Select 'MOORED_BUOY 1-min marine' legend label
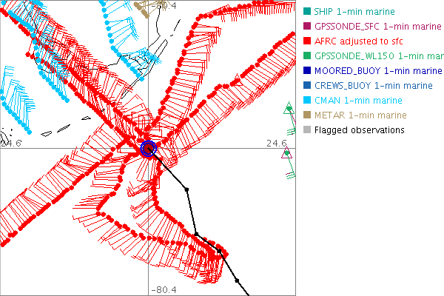This screenshot has width=444, height=296. (x=376, y=70)
